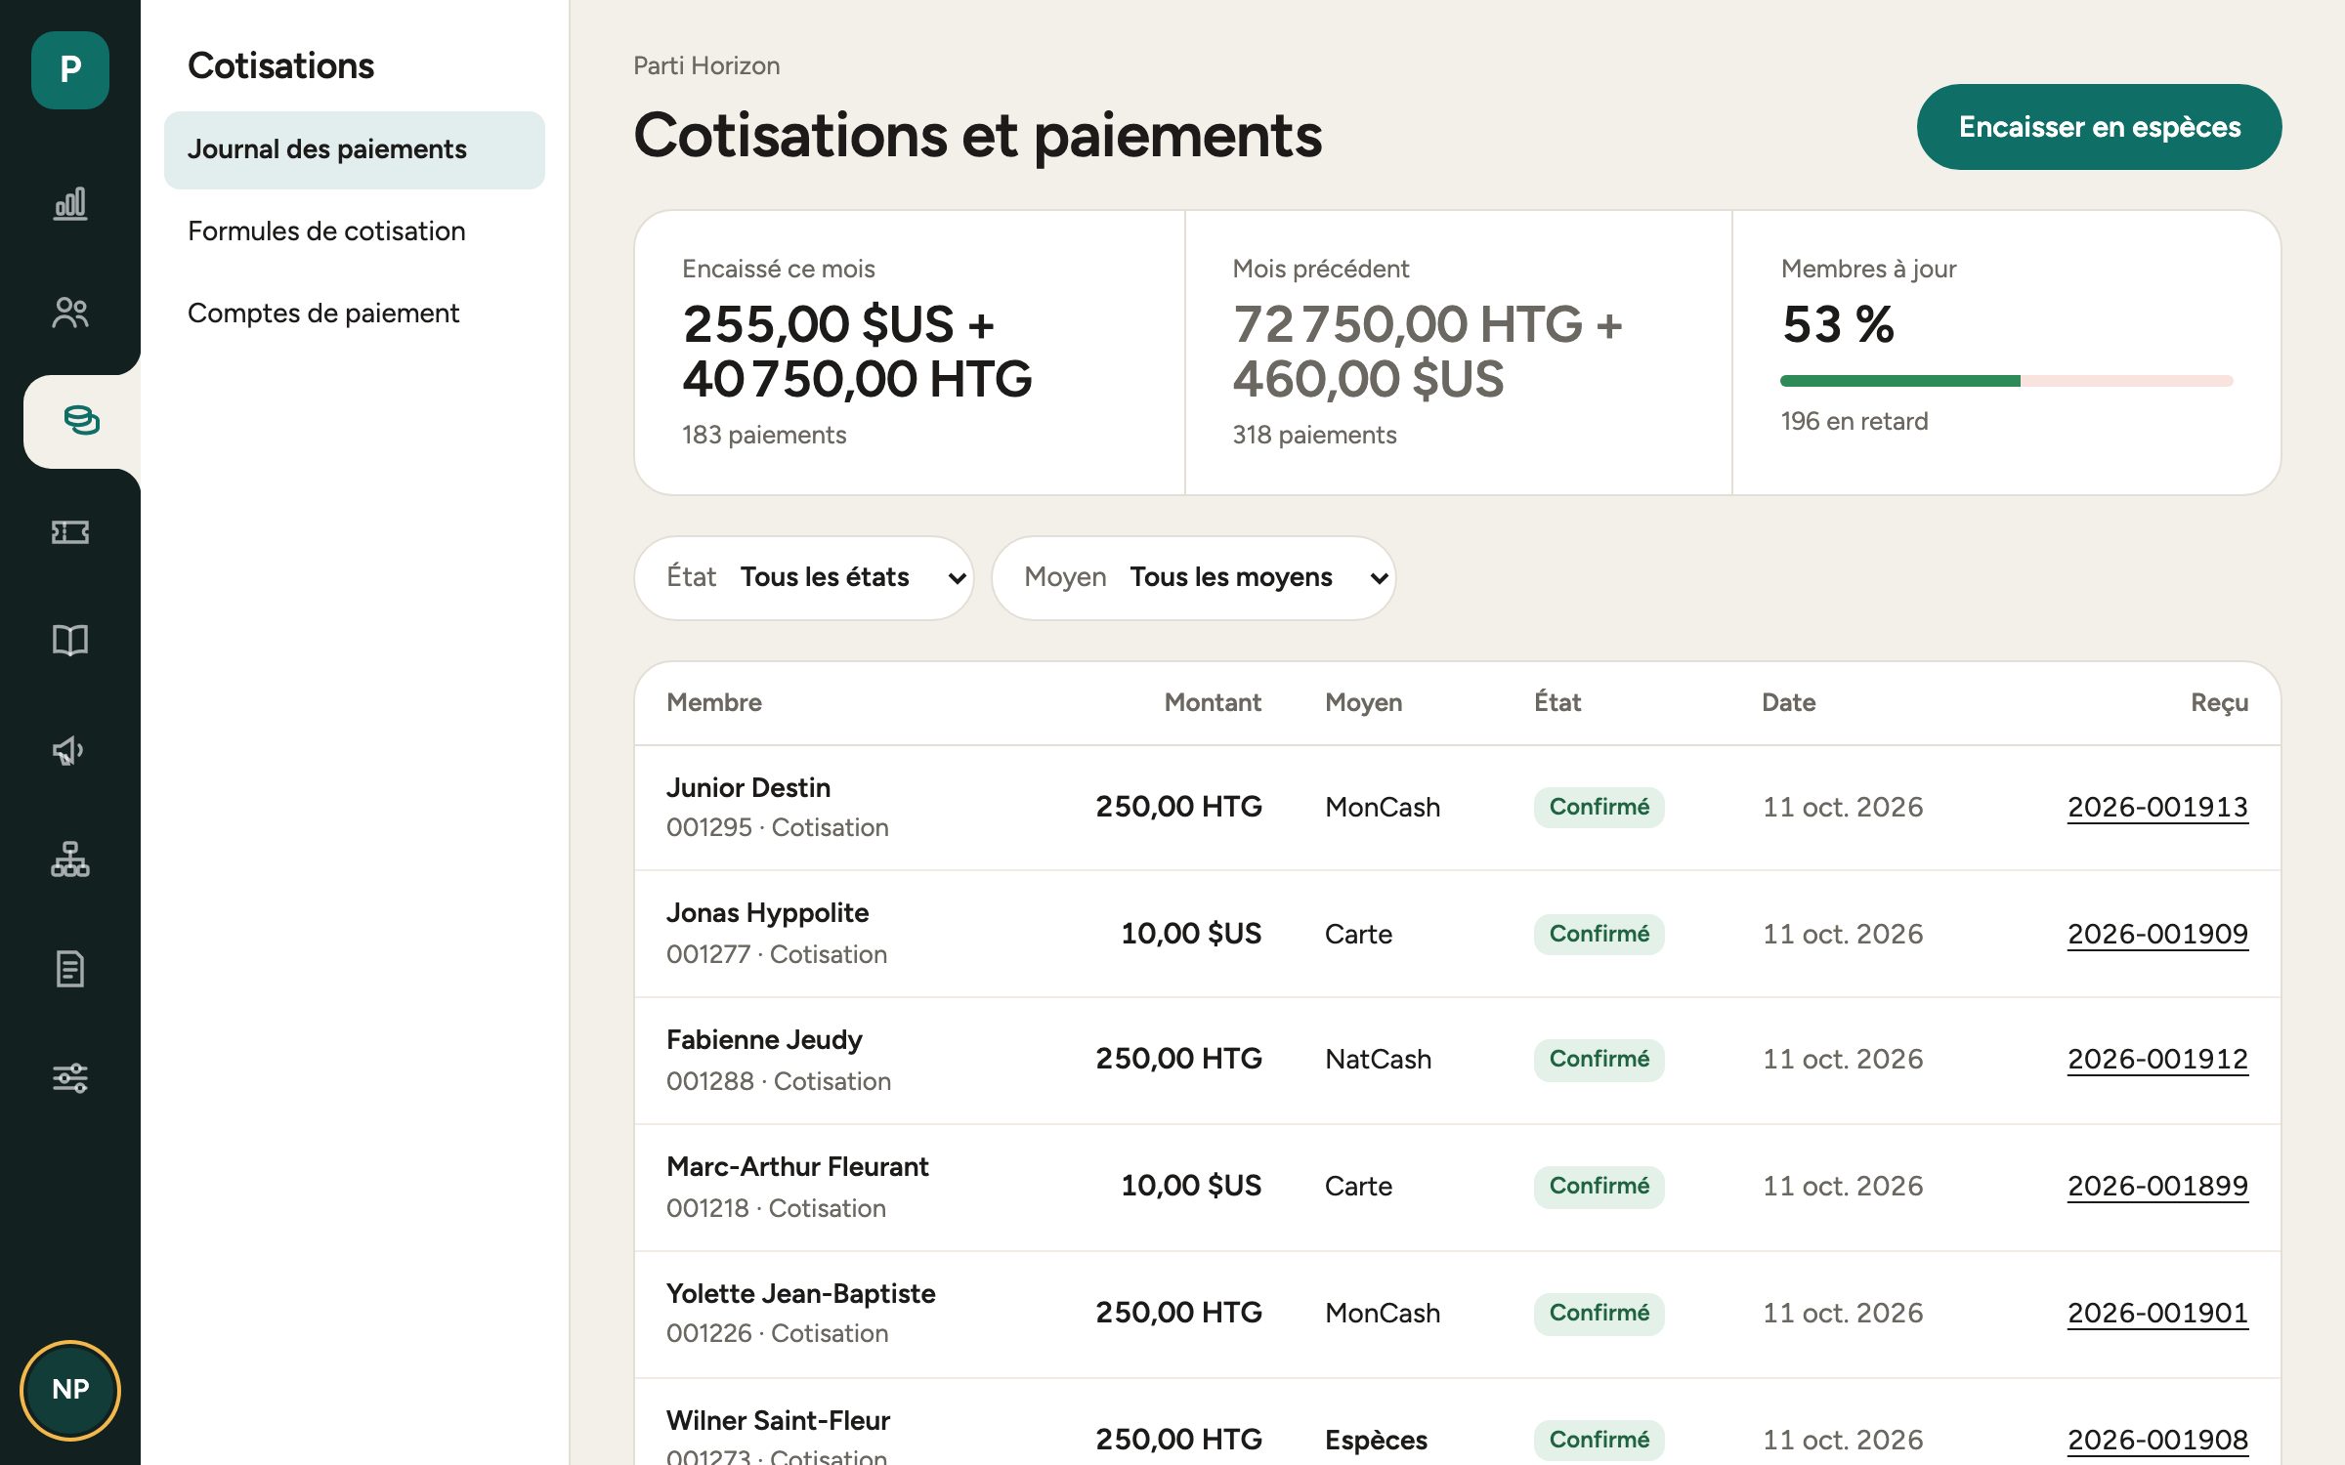Click the 318 paiements text
The image size is (2345, 1465).
click(1314, 436)
